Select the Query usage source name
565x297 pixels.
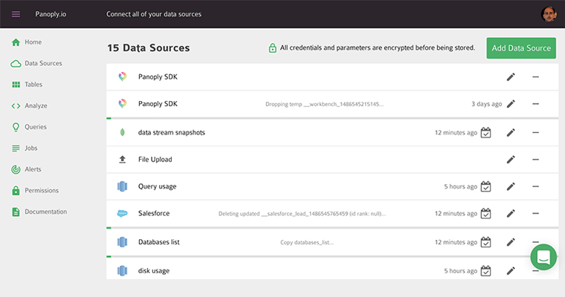[x=157, y=186]
